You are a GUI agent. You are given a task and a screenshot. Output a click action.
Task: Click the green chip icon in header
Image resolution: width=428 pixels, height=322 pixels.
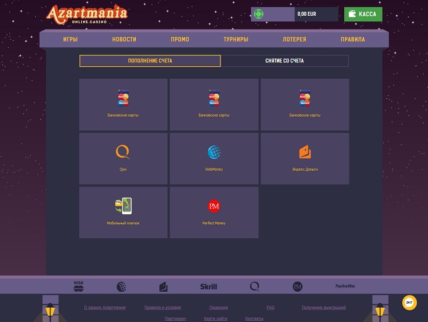click(x=259, y=14)
